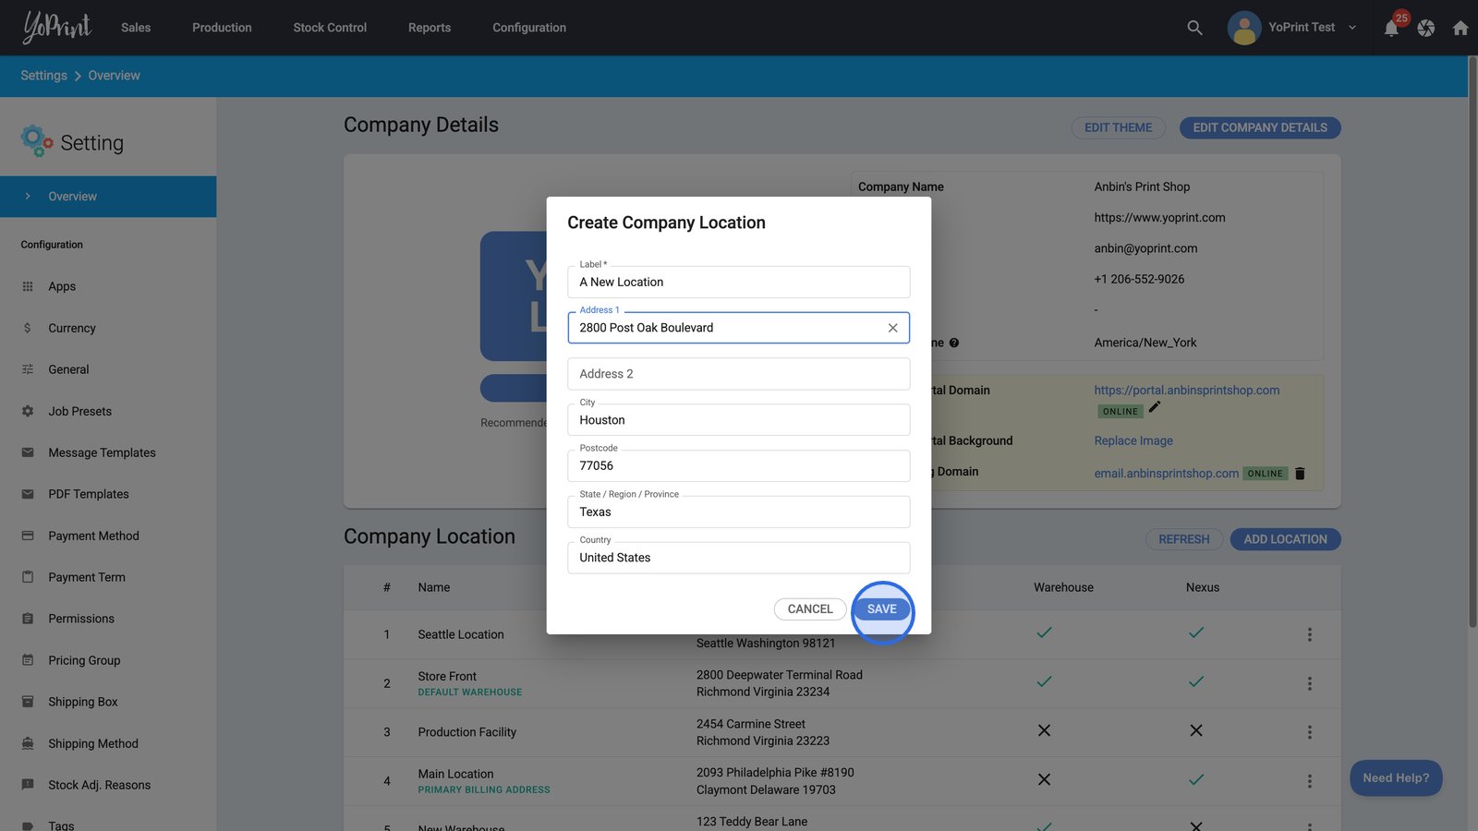The width and height of the screenshot is (1478, 831).
Task: Open three-dot menu for Seattle Location
Action: click(x=1309, y=634)
